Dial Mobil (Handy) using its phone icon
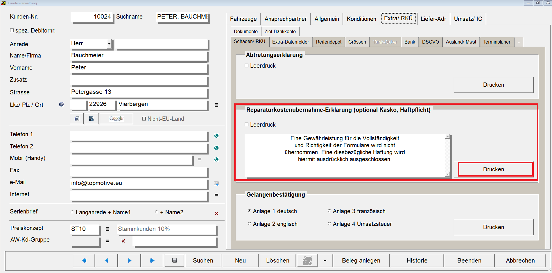This screenshot has width=552, height=273. click(216, 159)
